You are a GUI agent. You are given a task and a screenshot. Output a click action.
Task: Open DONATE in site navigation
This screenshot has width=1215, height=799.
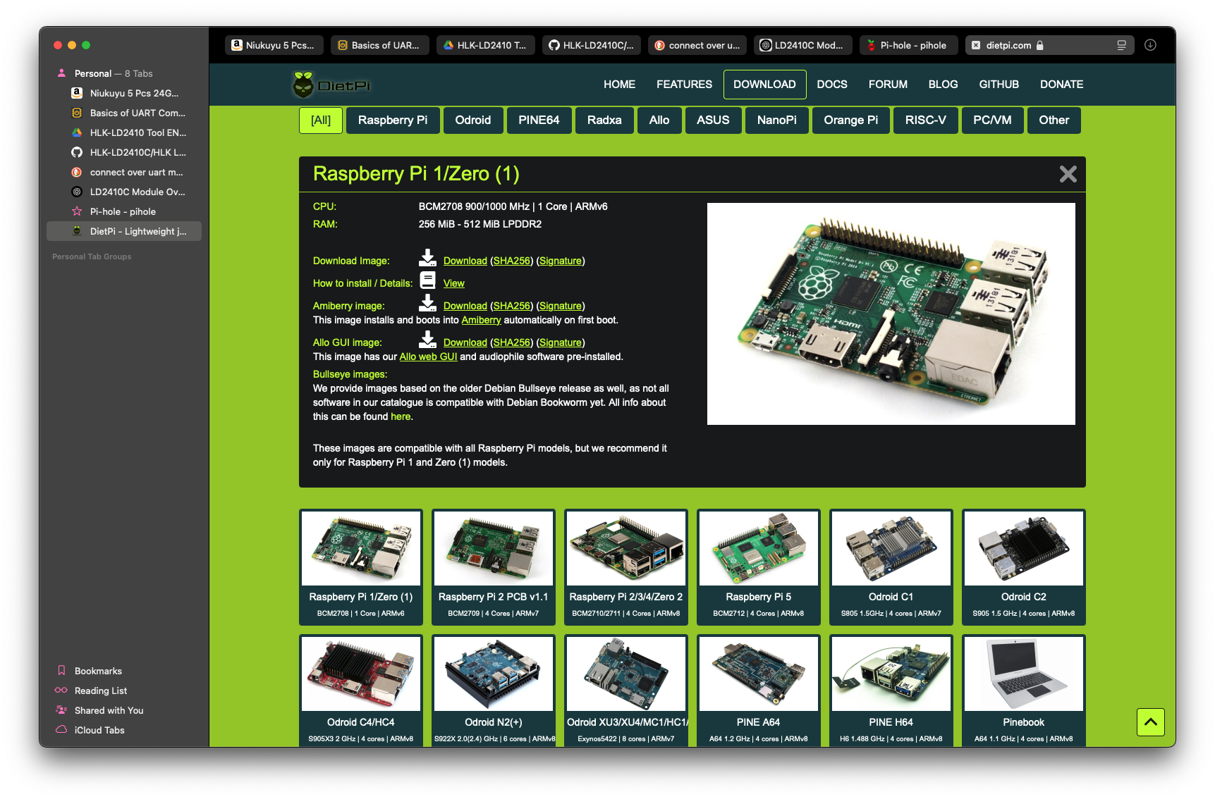pos(1061,85)
